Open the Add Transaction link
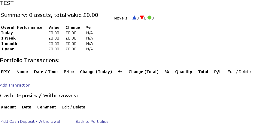 (x=15, y=85)
